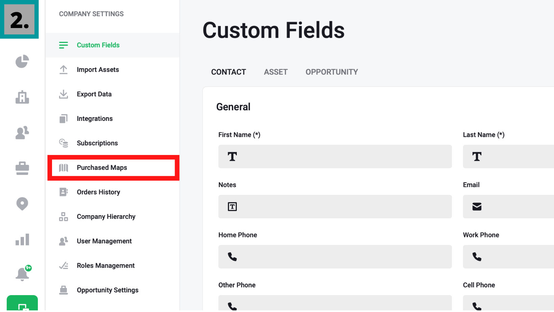Screen dimensions: 554x312
Task: Open User Management settings
Action: [104, 241]
